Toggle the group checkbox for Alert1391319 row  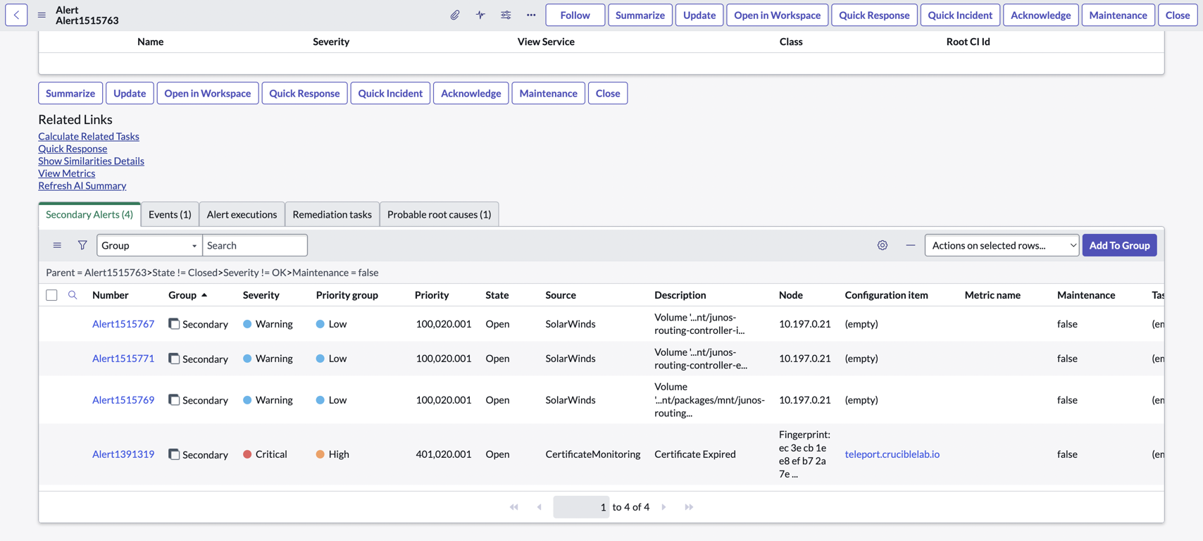pos(174,454)
